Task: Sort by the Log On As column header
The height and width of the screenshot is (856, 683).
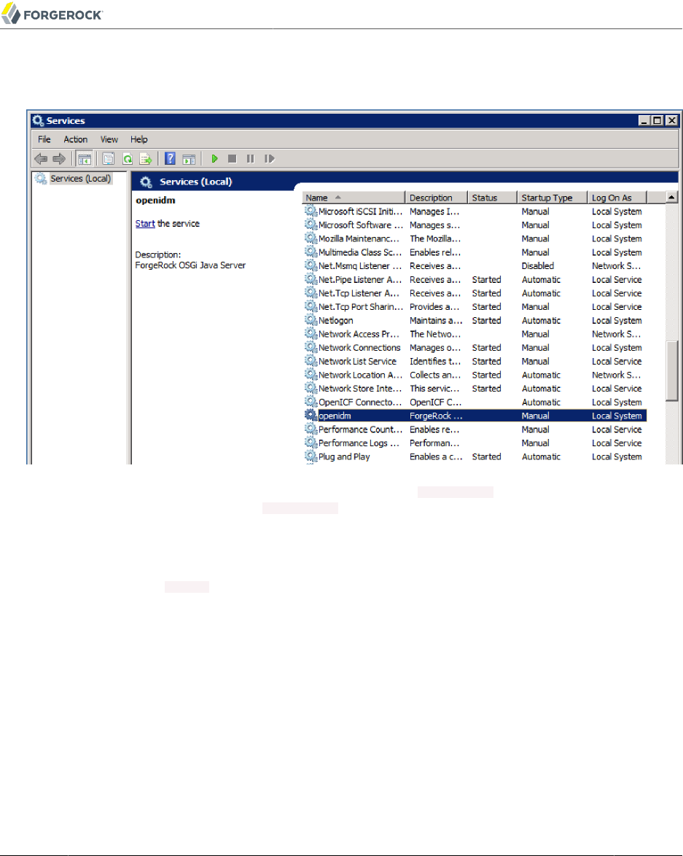Action: [617, 198]
